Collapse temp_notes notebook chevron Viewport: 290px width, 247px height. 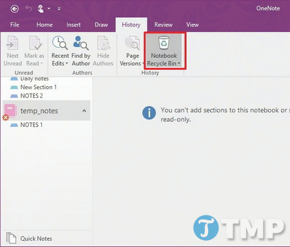(84, 111)
